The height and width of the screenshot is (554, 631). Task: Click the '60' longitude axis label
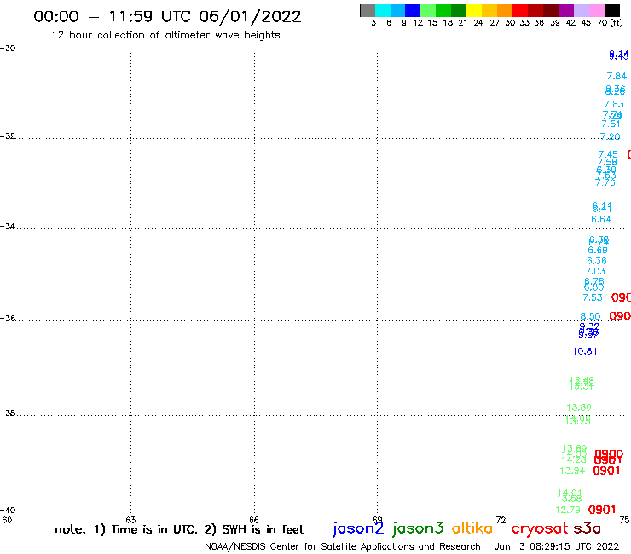7,520
